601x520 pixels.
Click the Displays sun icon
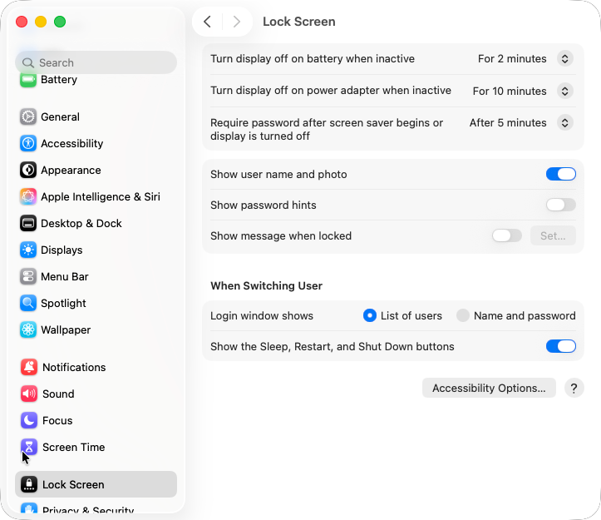point(28,250)
